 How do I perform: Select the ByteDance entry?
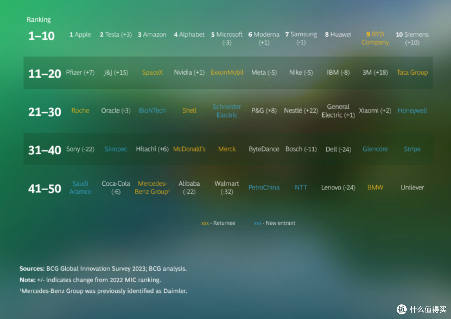tap(264, 149)
